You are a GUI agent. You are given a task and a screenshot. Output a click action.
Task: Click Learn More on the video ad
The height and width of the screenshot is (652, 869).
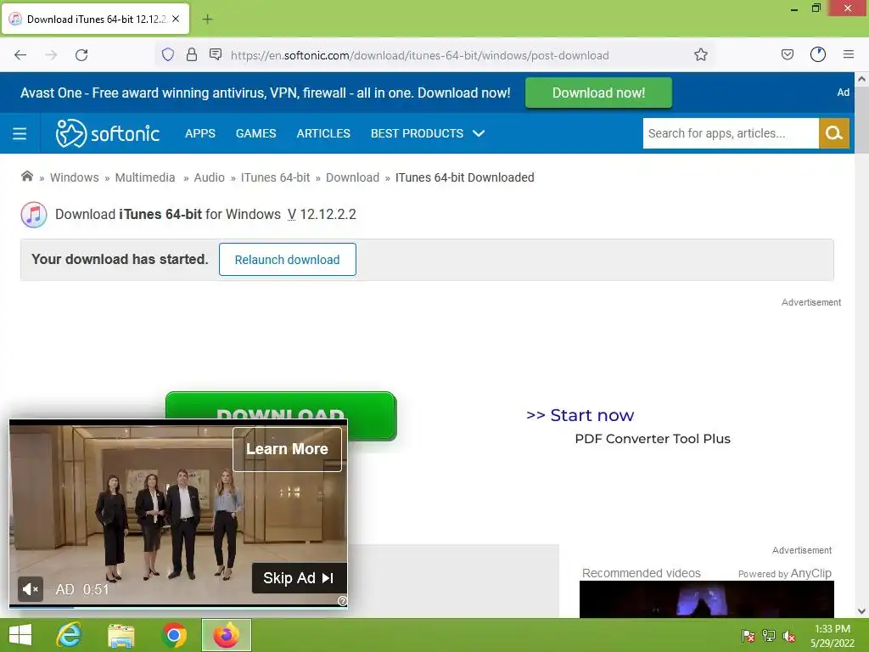click(x=287, y=449)
